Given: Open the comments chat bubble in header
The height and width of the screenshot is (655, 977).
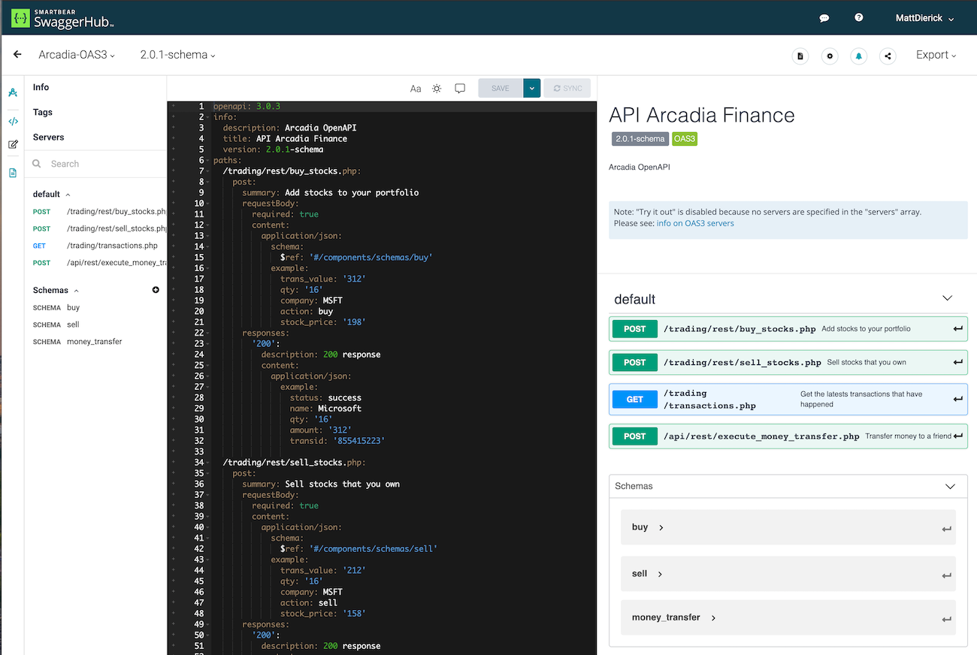Looking at the screenshot, I should tap(824, 18).
